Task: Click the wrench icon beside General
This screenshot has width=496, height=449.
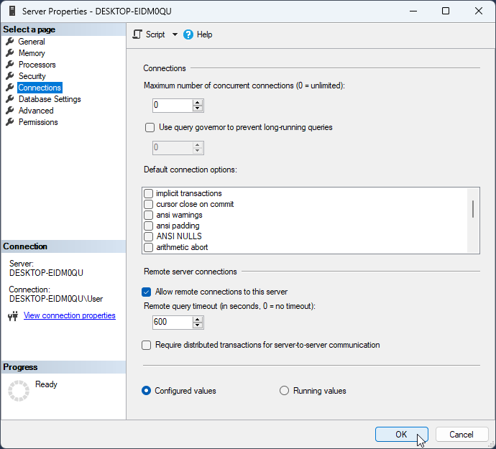Action: point(10,42)
